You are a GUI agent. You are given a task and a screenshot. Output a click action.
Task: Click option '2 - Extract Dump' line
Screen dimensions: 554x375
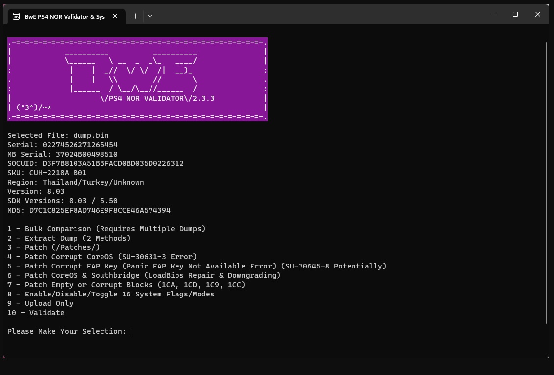click(x=69, y=238)
